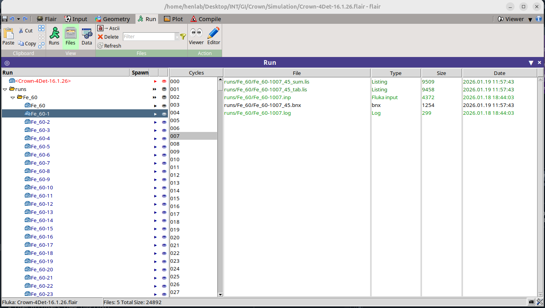Viewport: 545px width, 308px height.
Task: Click the save disk icon
Action: pos(5,19)
